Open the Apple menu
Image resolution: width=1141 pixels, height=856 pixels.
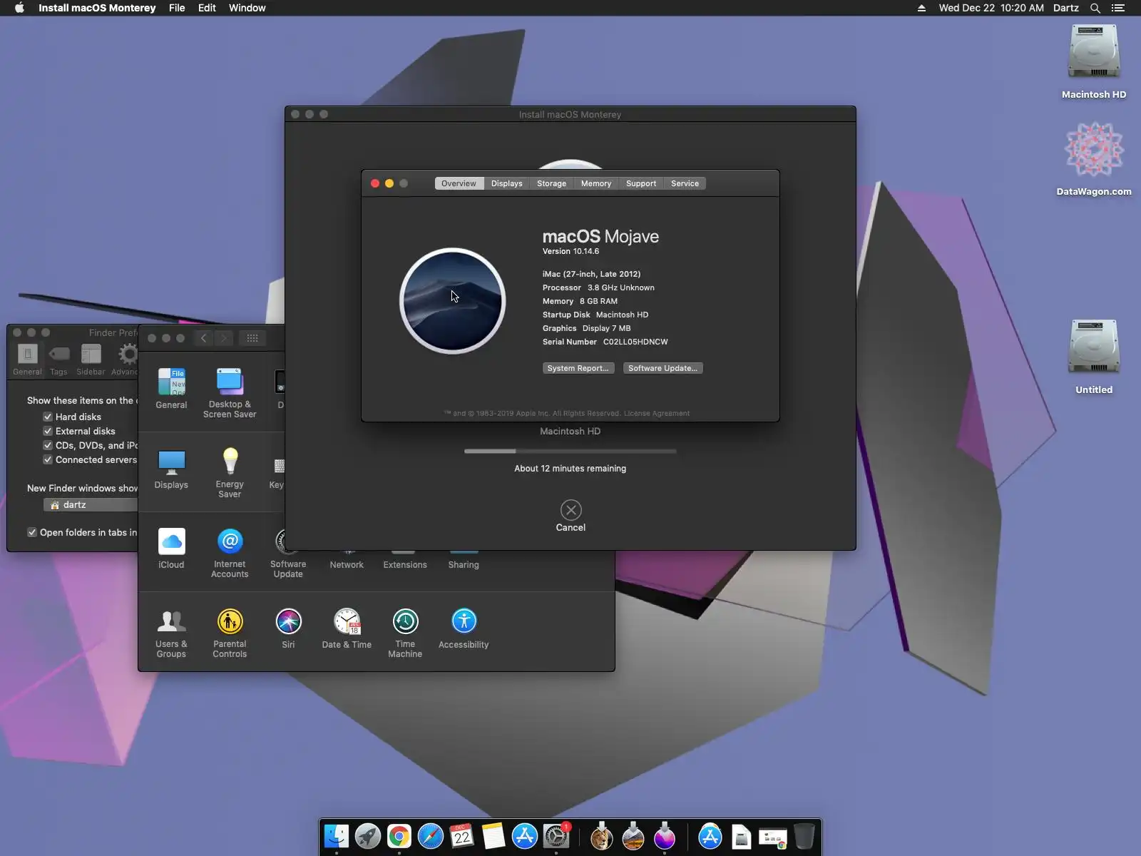pyautogui.click(x=19, y=8)
